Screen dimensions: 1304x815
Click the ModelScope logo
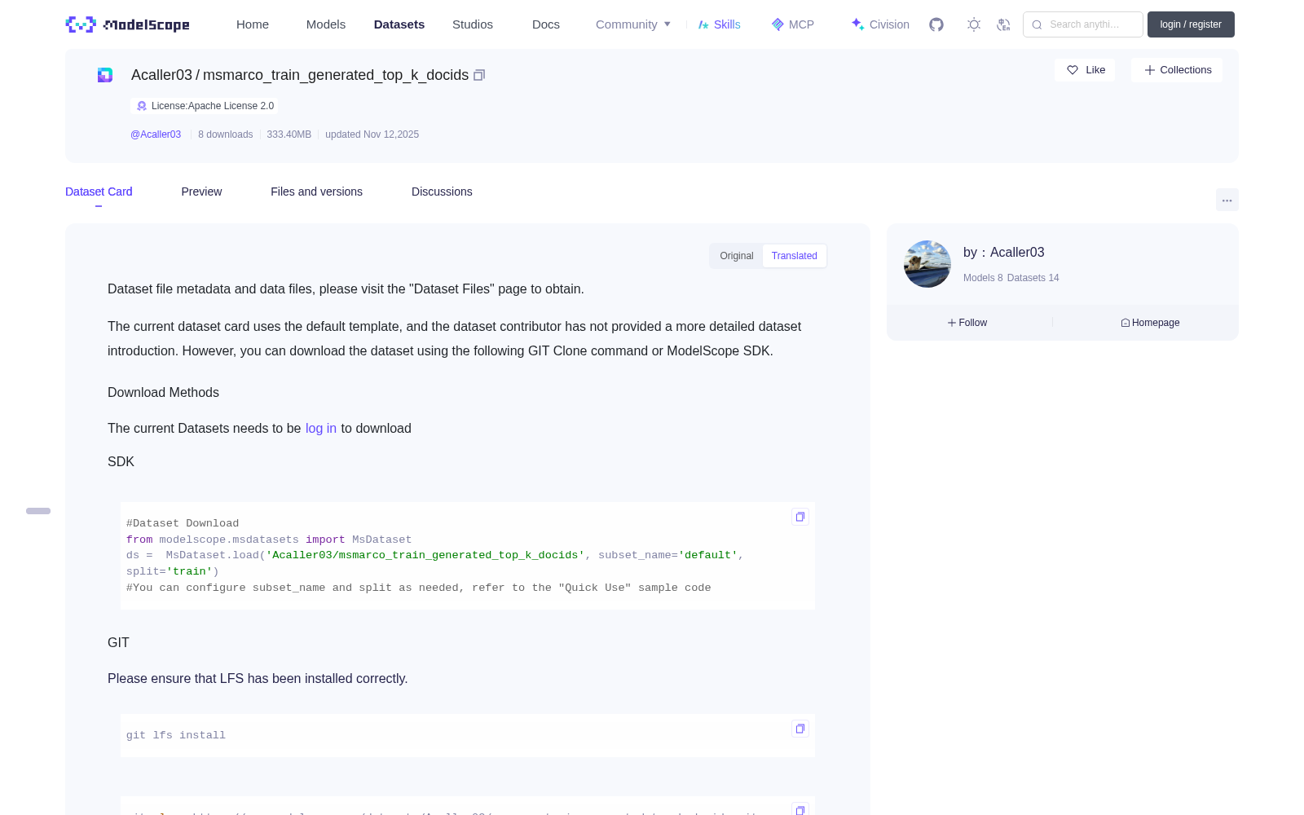(128, 24)
